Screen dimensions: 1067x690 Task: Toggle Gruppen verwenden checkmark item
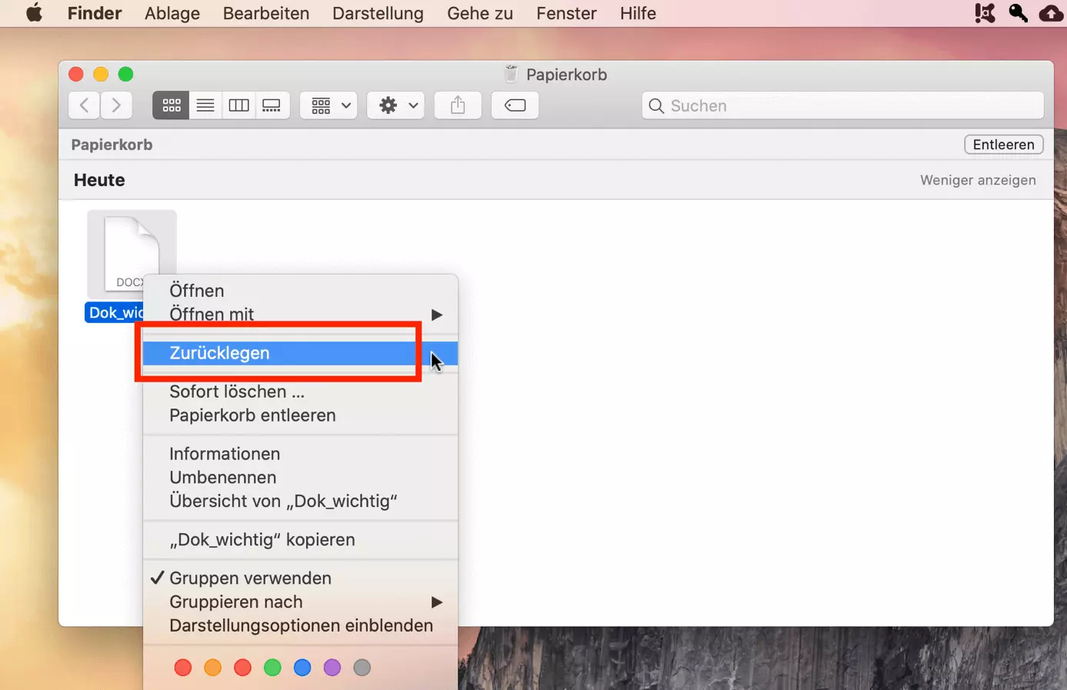(x=300, y=578)
